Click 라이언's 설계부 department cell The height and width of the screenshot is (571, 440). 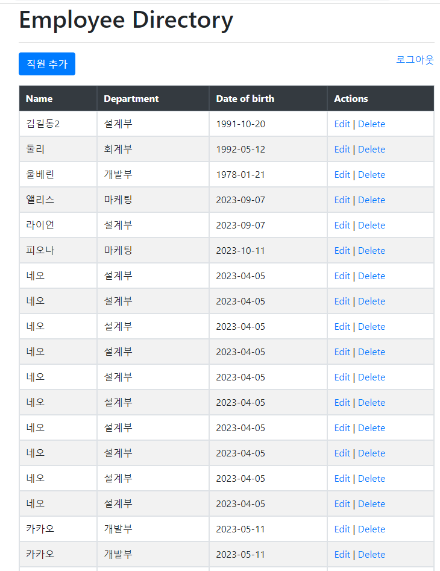click(x=153, y=225)
